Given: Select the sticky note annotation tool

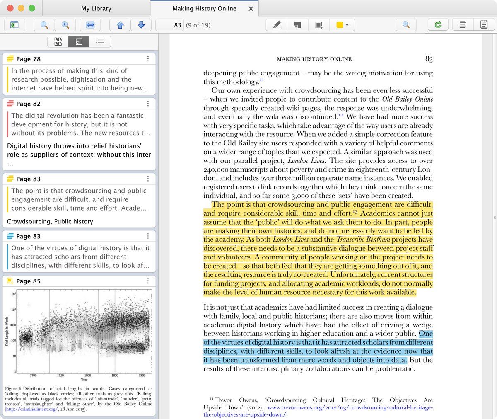Looking at the screenshot, I should coord(297,25).
